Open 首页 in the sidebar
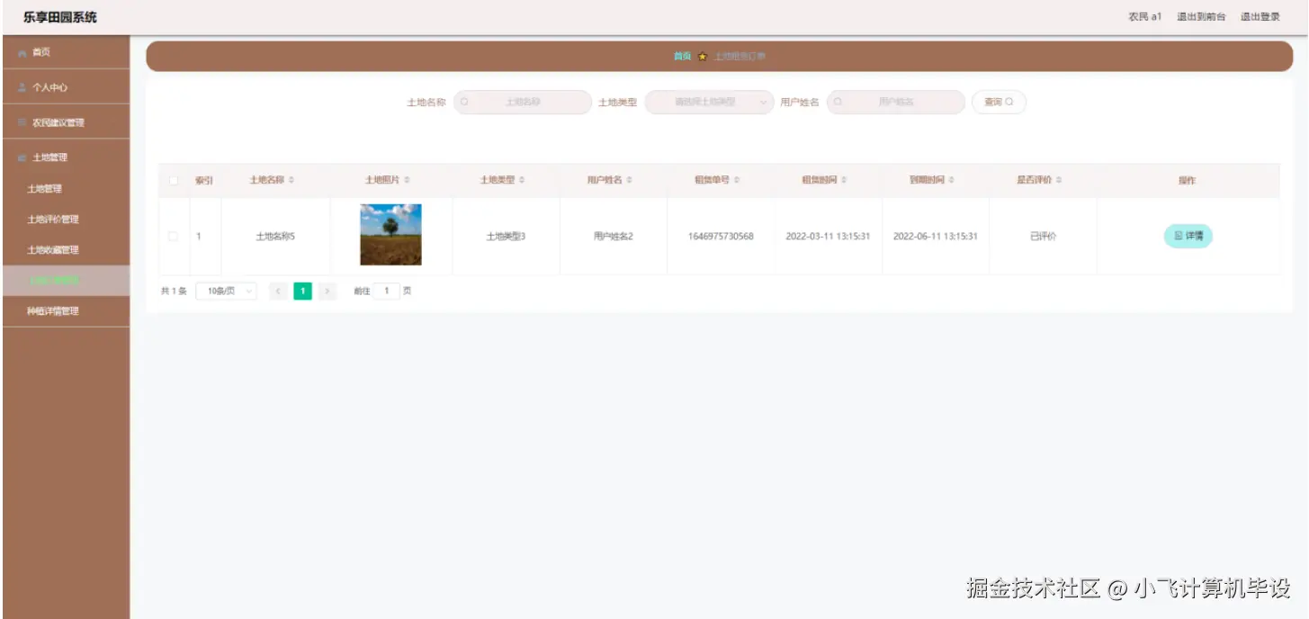This screenshot has width=1309, height=619. coord(66,52)
